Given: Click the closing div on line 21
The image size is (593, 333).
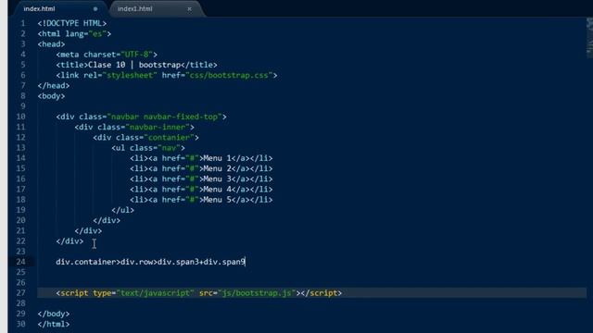Looking at the screenshot, I should [x=88, y=230].
